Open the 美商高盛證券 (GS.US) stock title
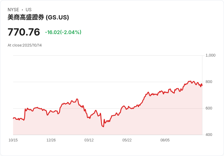Image resolution: width=224 pixels, height=156 pixels. point(38,18)
